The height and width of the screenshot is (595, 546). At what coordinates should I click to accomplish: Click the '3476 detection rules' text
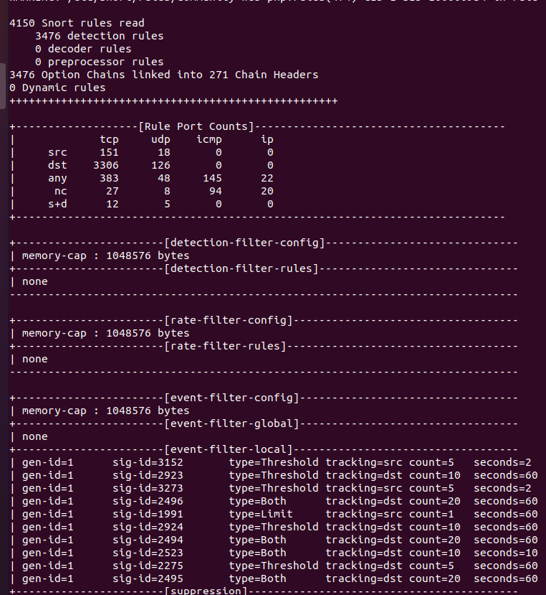click(x=99, y=36)
